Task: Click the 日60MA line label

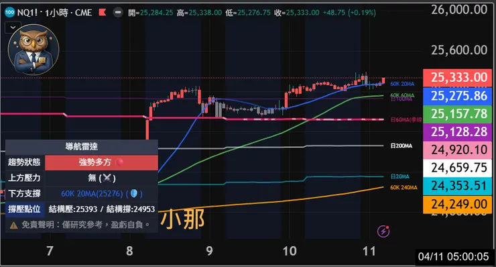Action: coord(406,119)
